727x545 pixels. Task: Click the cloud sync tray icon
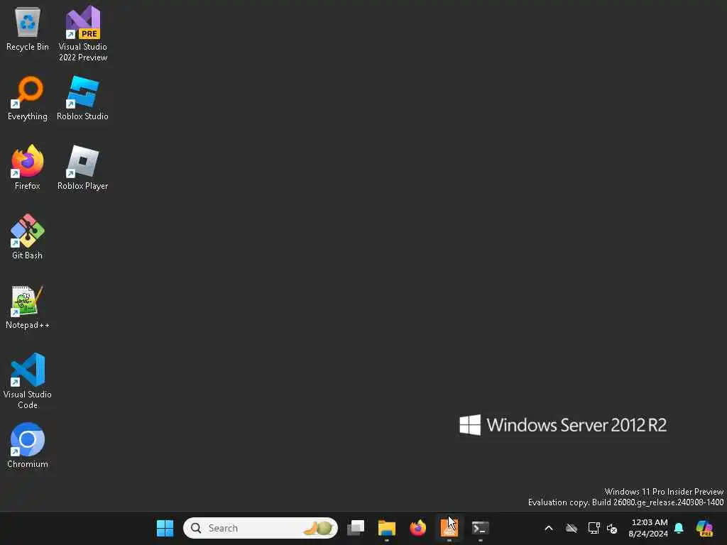click(572, 528)
